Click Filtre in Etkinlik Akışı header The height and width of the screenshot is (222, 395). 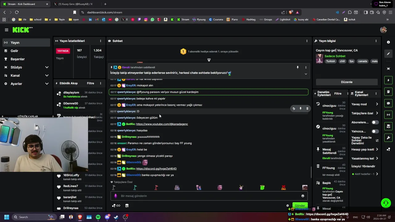pyautogui.click(x=90, y=83)
